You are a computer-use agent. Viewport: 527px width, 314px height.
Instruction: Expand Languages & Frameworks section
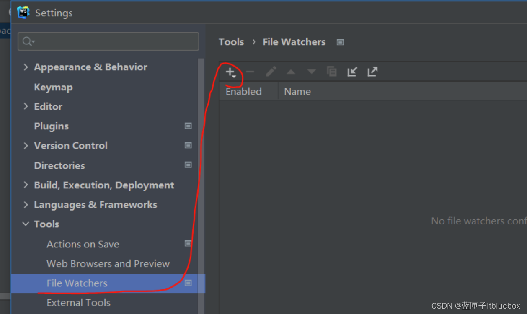pyautogui.click(x=26, y=204)
